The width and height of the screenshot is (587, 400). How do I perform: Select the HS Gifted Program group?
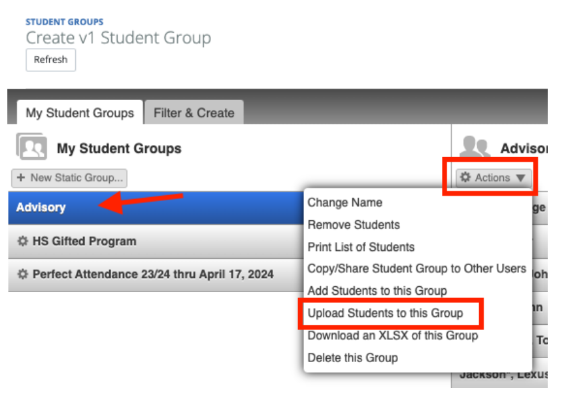[x=156, y=241]
